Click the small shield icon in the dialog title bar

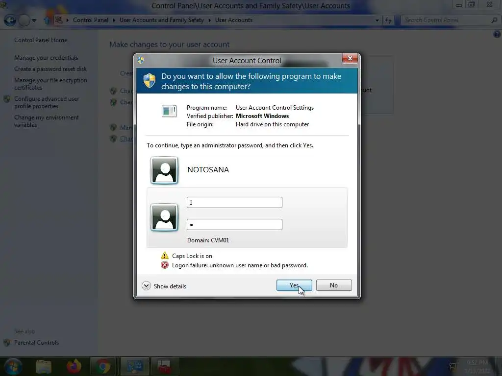click(141, 60)
